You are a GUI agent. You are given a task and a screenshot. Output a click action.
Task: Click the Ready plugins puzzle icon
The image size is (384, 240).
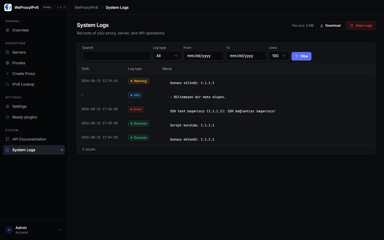tap(7, 117)
